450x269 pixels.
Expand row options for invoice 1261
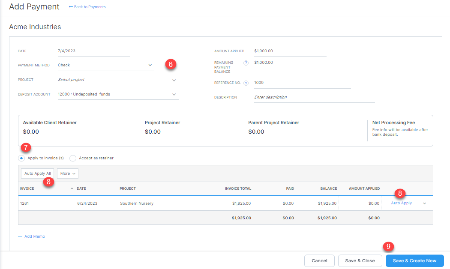[424, 203]
